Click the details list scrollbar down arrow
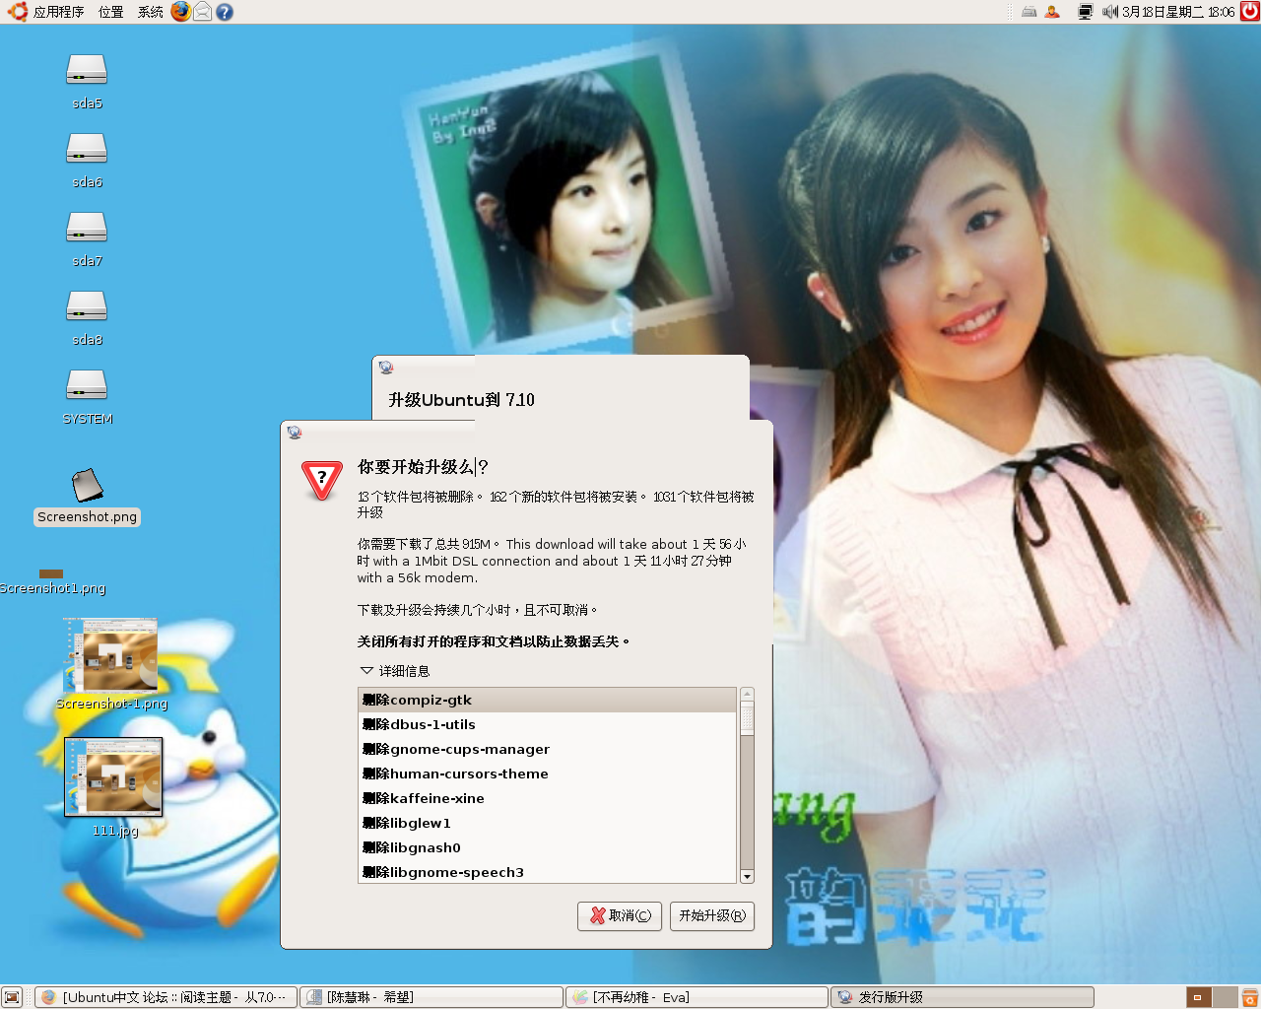Screen dimensions: 1261x1009 pos(747,876)
